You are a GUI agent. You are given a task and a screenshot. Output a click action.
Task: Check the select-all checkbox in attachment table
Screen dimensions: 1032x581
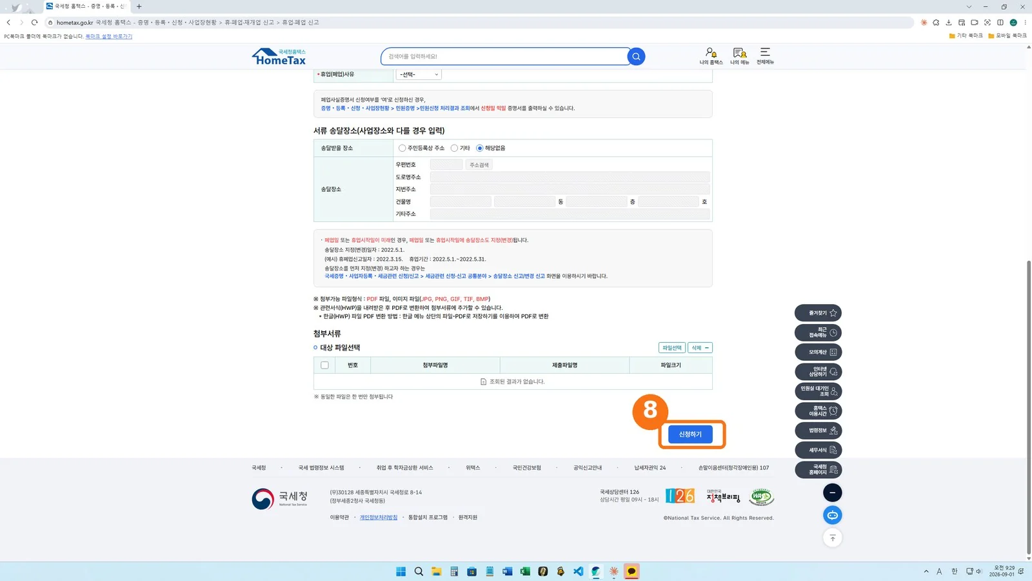point(324,365)
